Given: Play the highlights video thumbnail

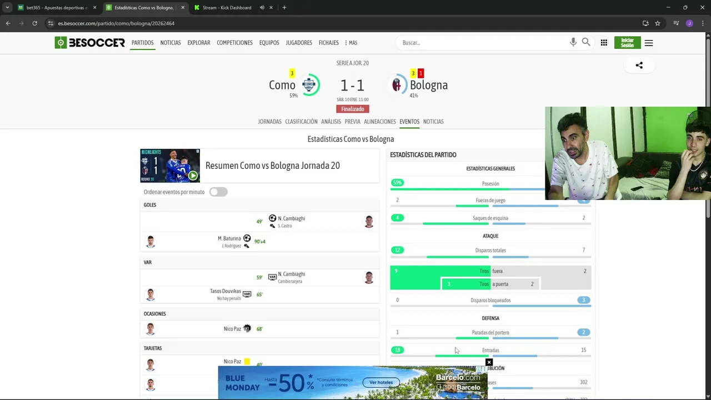Looking at the screenshot, I should point(170,166).
